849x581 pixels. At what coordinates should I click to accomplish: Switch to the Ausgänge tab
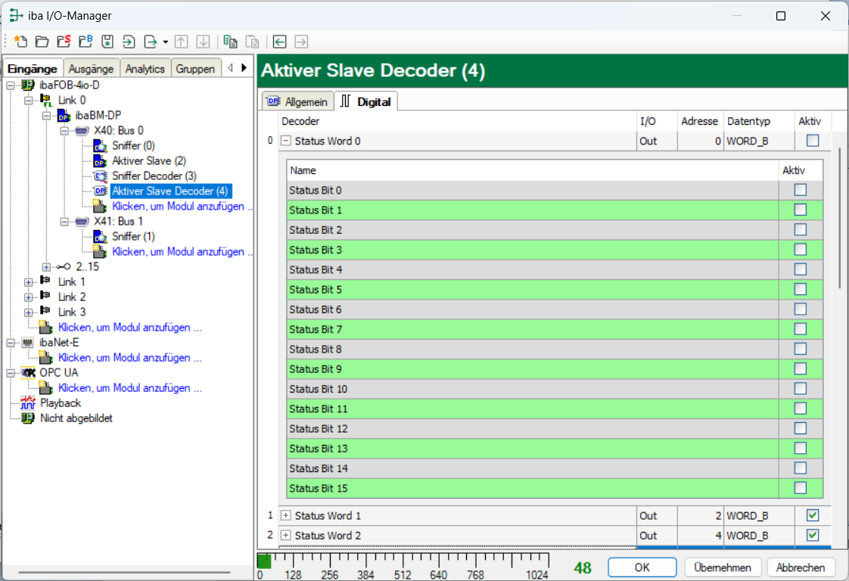(91, 69)
